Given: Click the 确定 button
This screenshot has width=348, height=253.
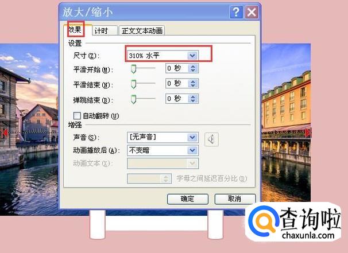Looking at the screenshot, I should pos(188,199).
